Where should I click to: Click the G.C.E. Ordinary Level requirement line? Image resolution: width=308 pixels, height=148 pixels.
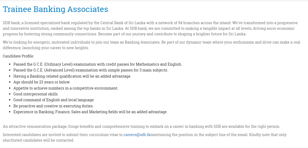pyautogui.click(x=98, y=64)
